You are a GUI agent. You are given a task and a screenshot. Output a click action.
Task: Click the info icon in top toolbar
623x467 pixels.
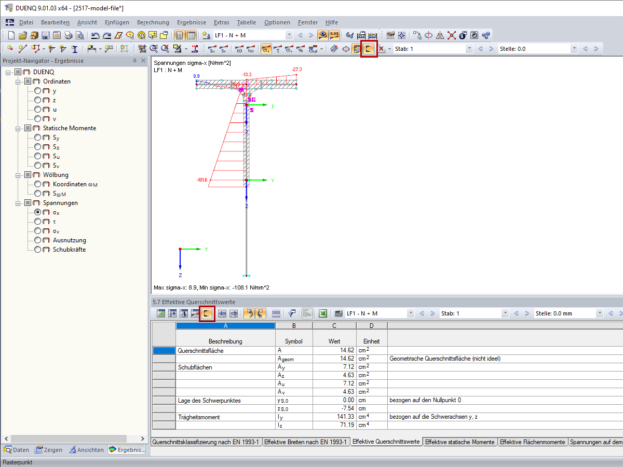coord(463,35)
